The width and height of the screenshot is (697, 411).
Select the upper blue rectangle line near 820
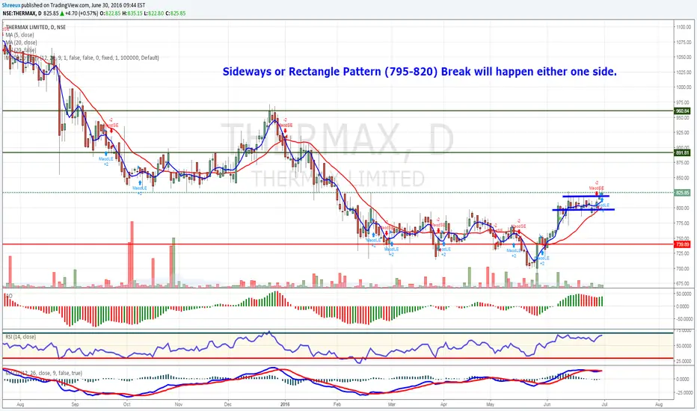tap(586, 197)
